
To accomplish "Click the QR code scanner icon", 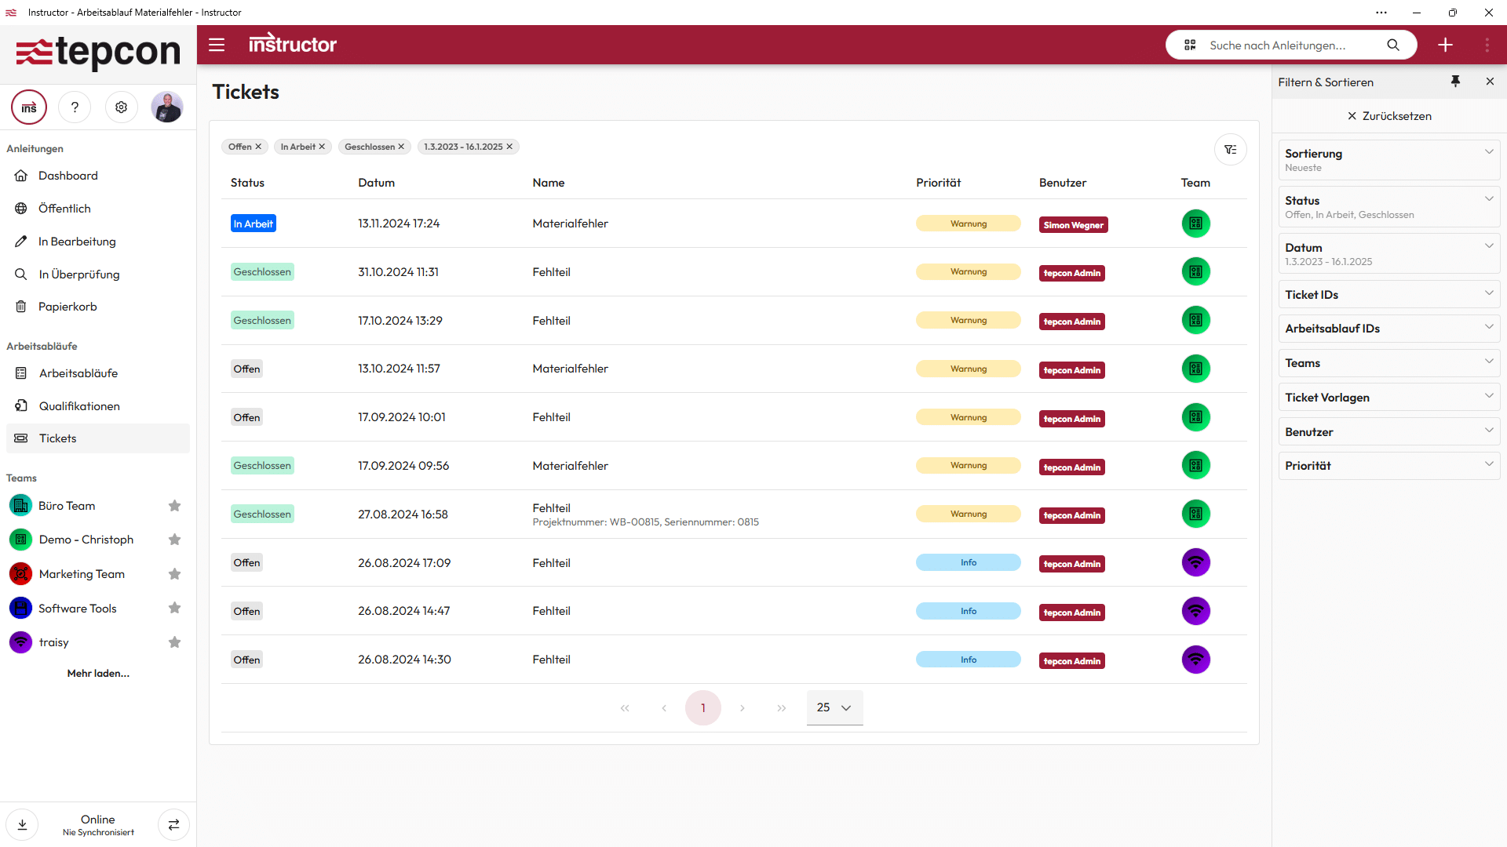I will 1190,45.
